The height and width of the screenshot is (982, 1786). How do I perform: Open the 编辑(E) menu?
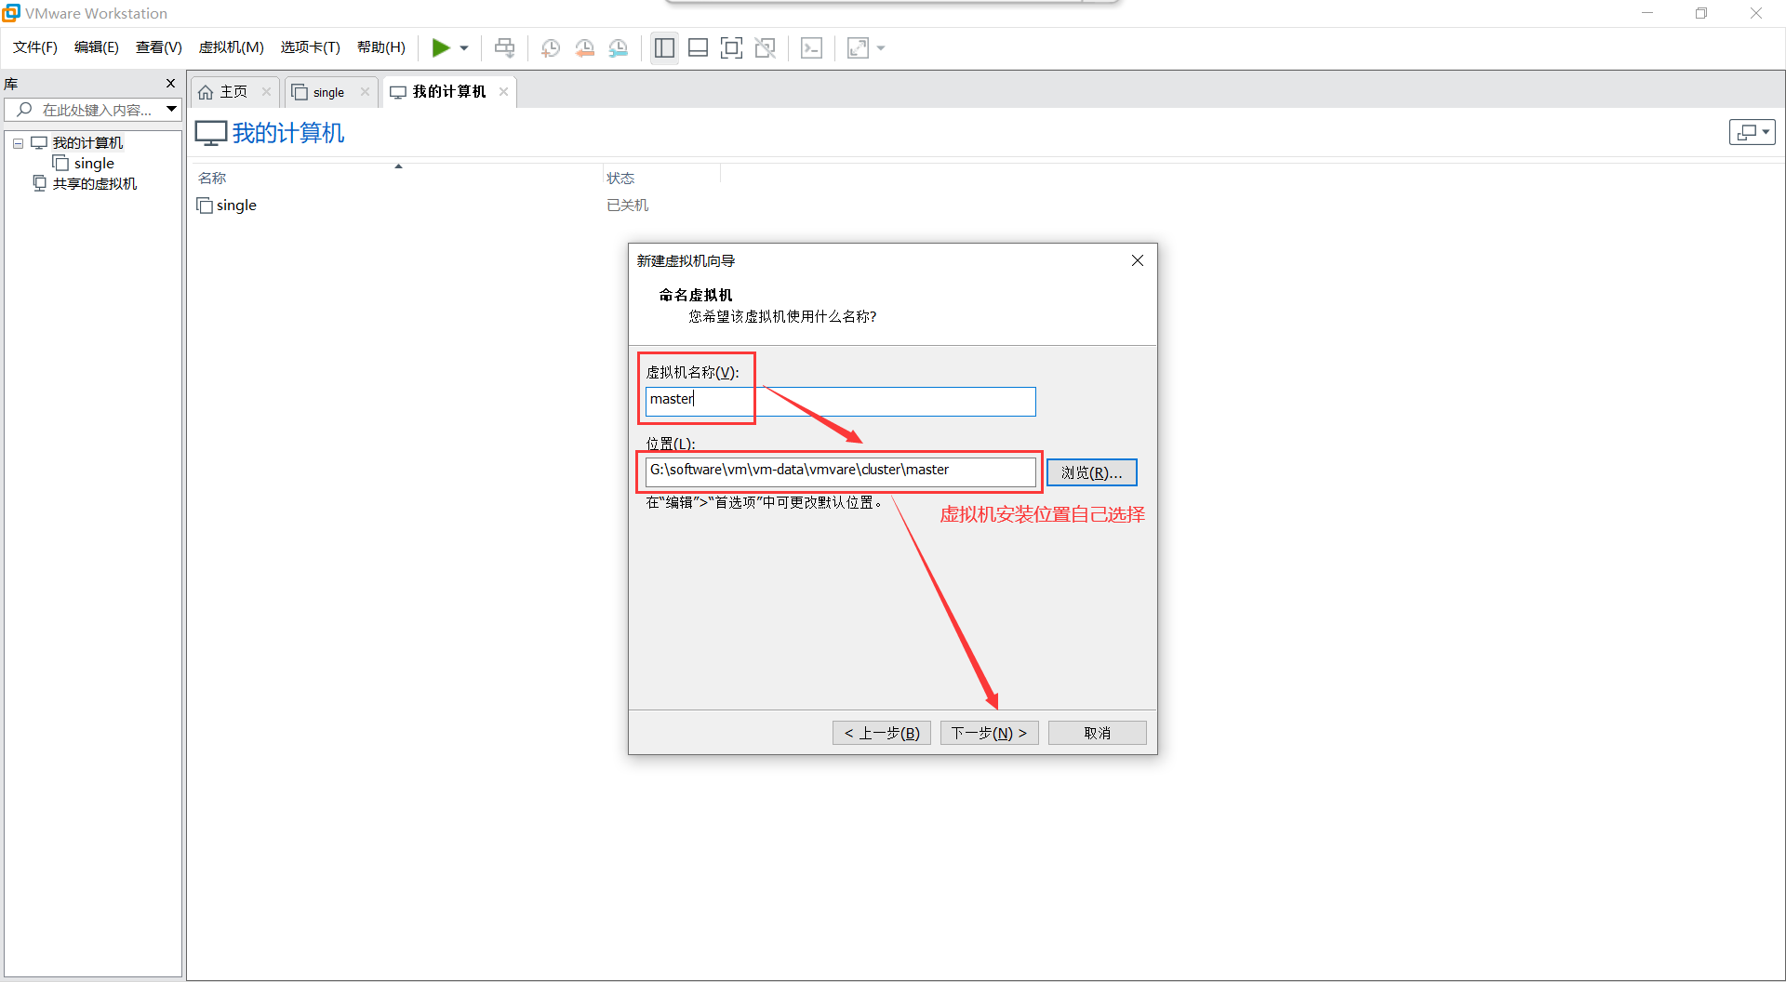click(x=97, y=47)
